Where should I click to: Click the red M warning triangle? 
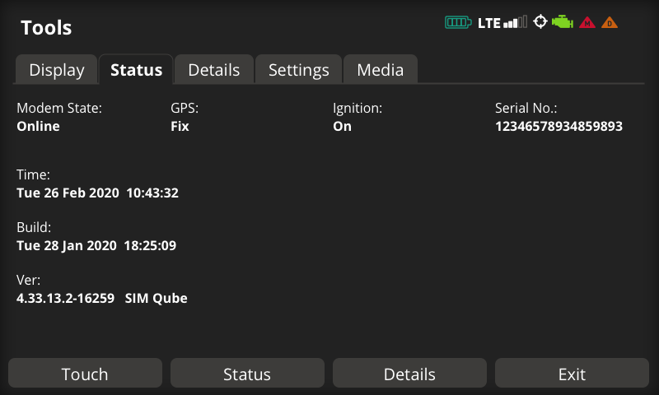(587, 23)
